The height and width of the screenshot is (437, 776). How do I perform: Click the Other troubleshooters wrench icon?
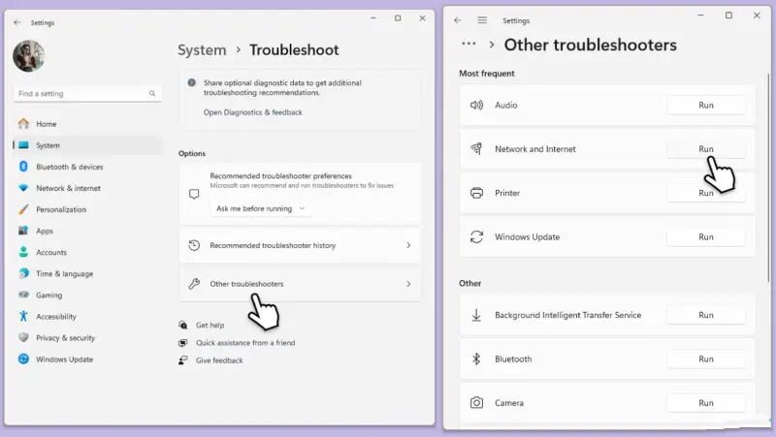pyautogui.click(x=194, y=284)
